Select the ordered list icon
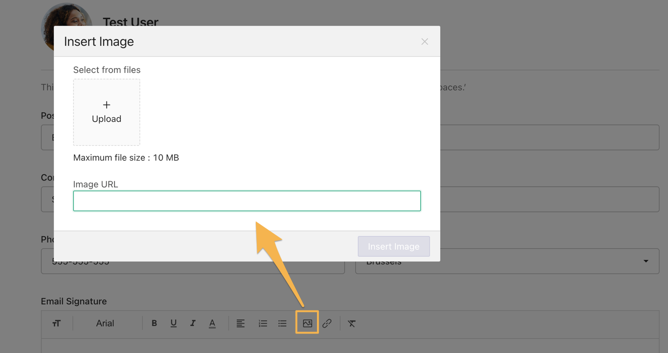This screenshot has height=353, width=668. (x=263, y=323)
